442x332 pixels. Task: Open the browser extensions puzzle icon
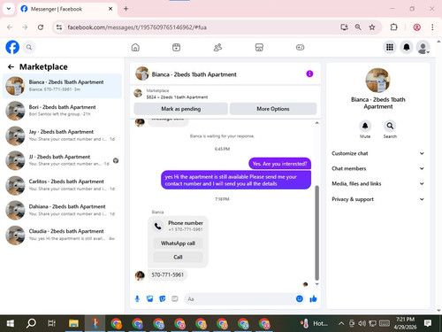coord(393,27)
